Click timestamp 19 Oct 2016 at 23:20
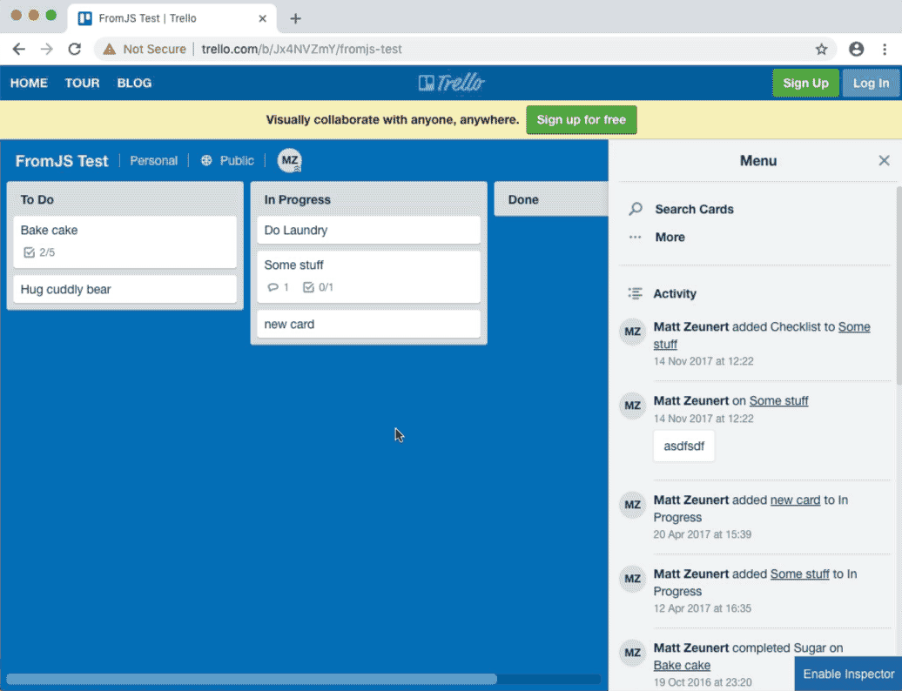 point(703,682)
